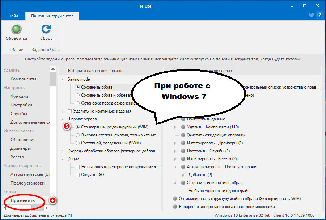This screenshot has height=220, width=326.
Task: Go to the Применить page
Action: point(23,201)
